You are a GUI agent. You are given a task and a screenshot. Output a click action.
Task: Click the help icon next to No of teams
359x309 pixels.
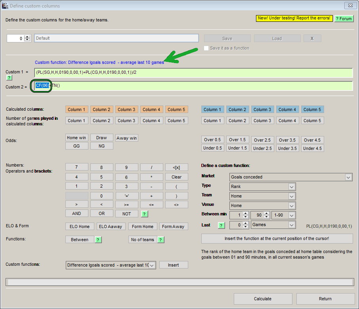(x=160, y=239)
